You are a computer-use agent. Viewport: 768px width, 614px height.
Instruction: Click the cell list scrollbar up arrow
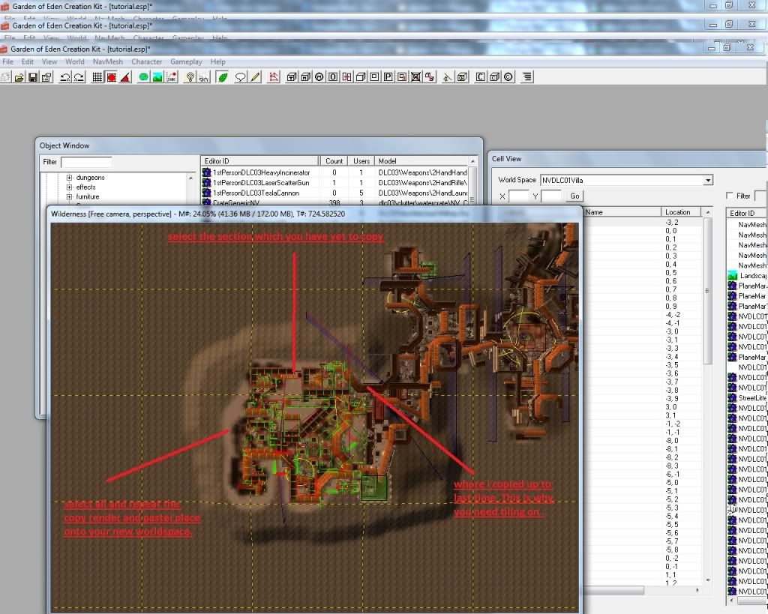click(x=708, y=212)
